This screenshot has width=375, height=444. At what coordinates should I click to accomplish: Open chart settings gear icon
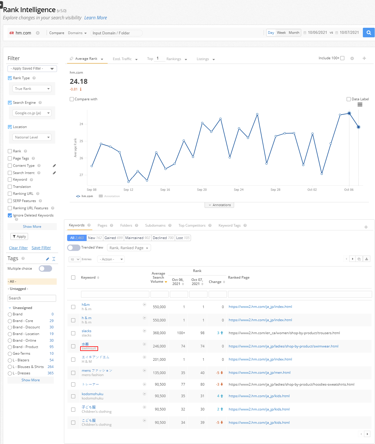click(x=352, y=58)
